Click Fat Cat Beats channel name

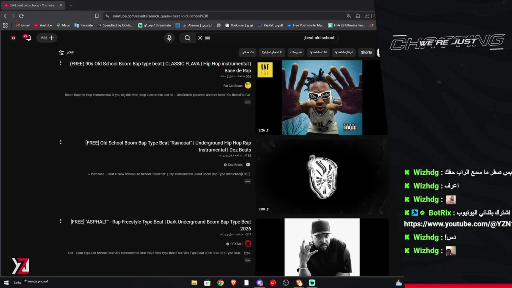tap(233, 86)
